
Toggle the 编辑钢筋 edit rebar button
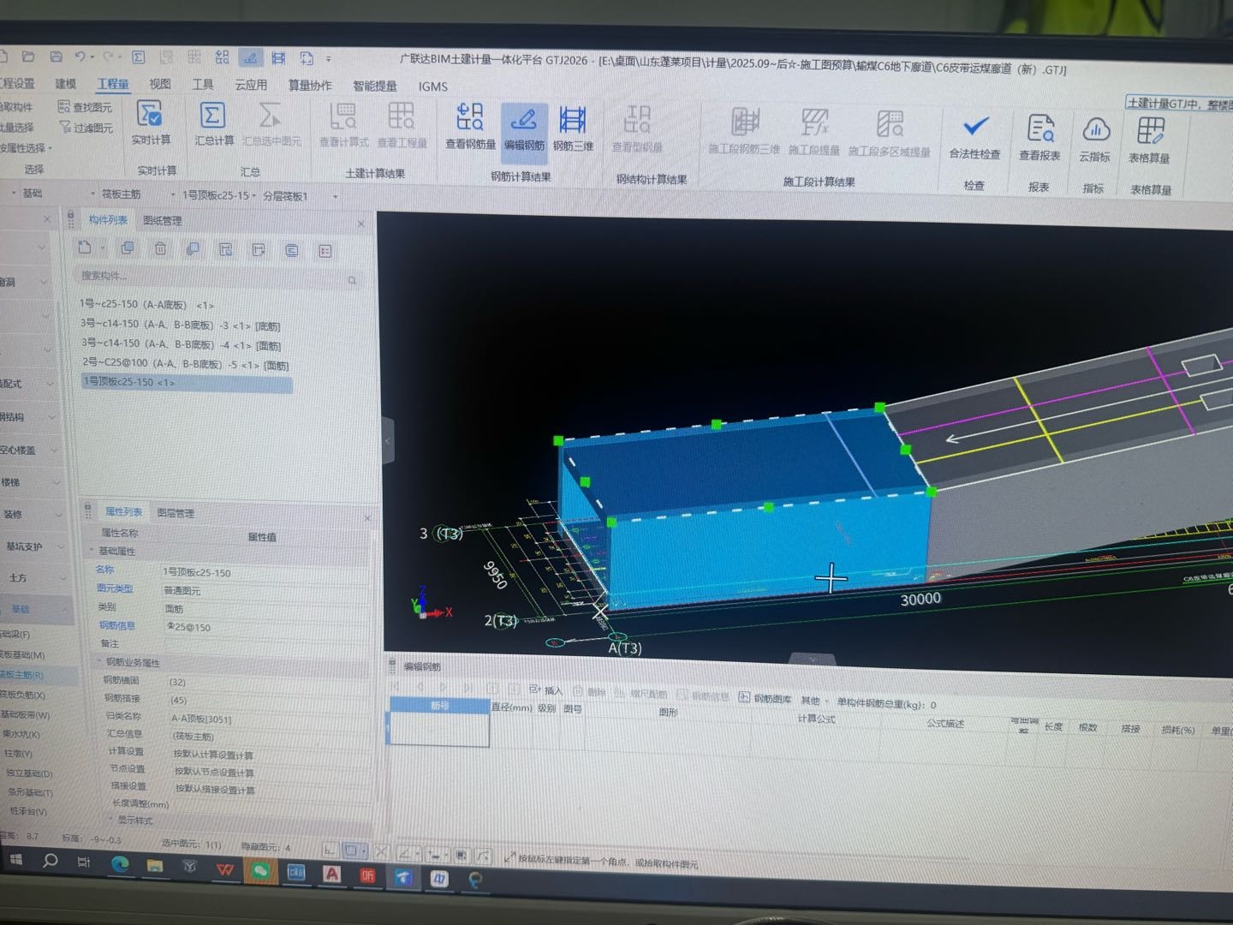point(523,122)
